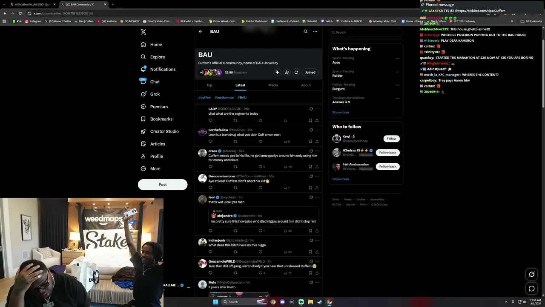Image resolution: width=545 pixels, height=307 pixels.
Task: Open the YouTube bookmark in bookmarks bar
Action: 106,21
